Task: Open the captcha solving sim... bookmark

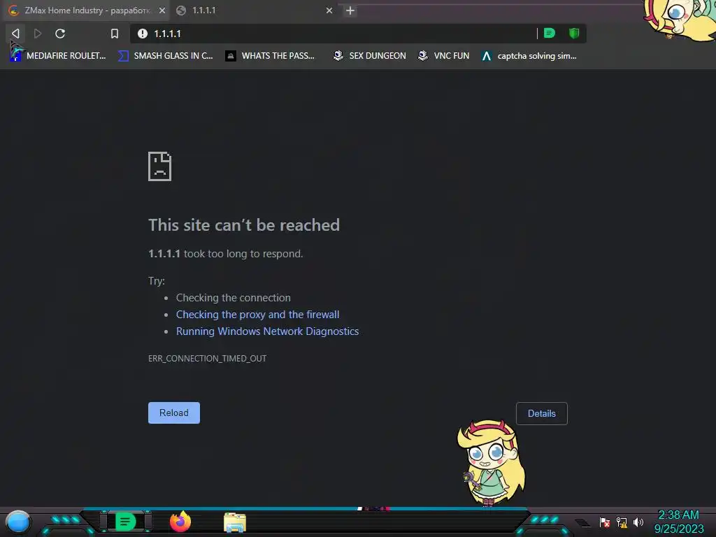Action: click(529, 56)
